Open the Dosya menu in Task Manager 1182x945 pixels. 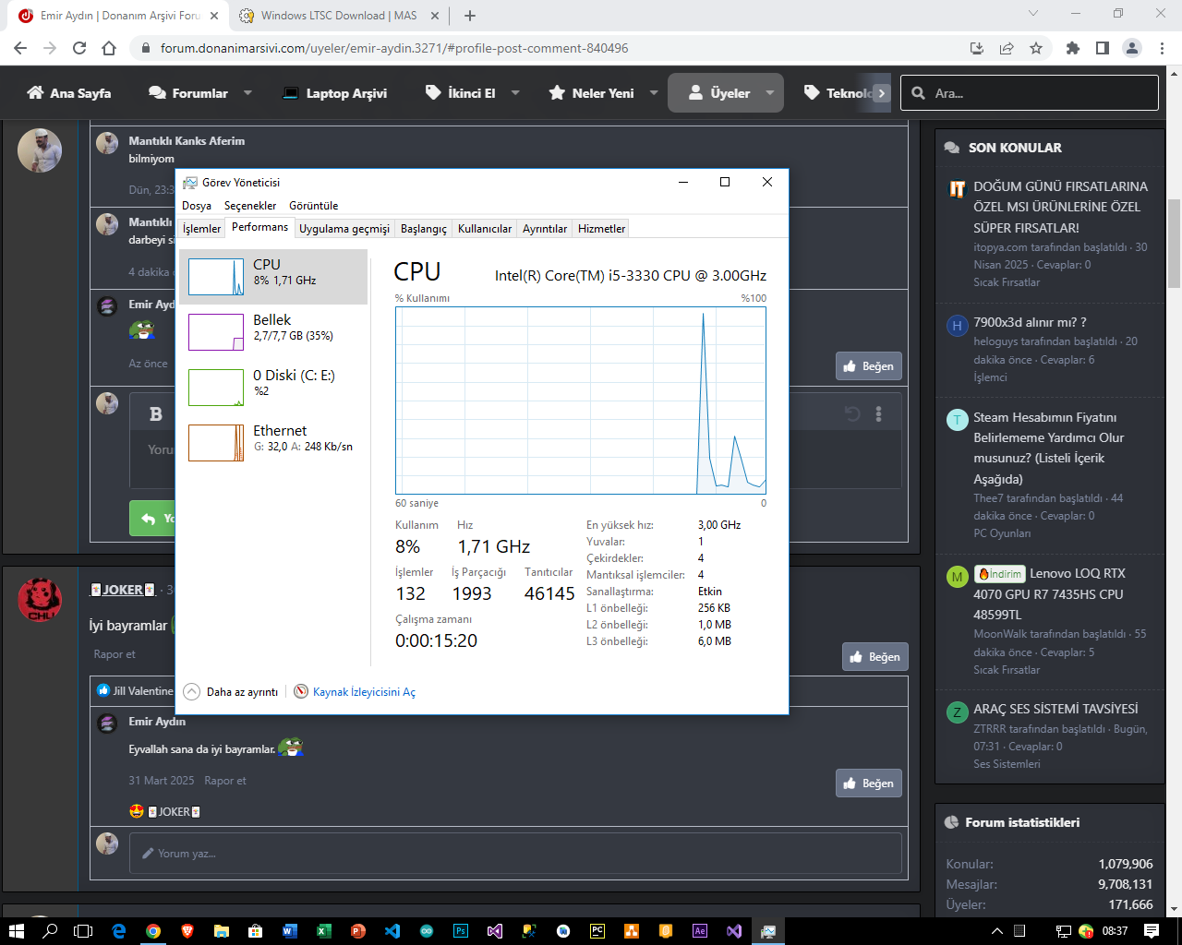point(197,206)
